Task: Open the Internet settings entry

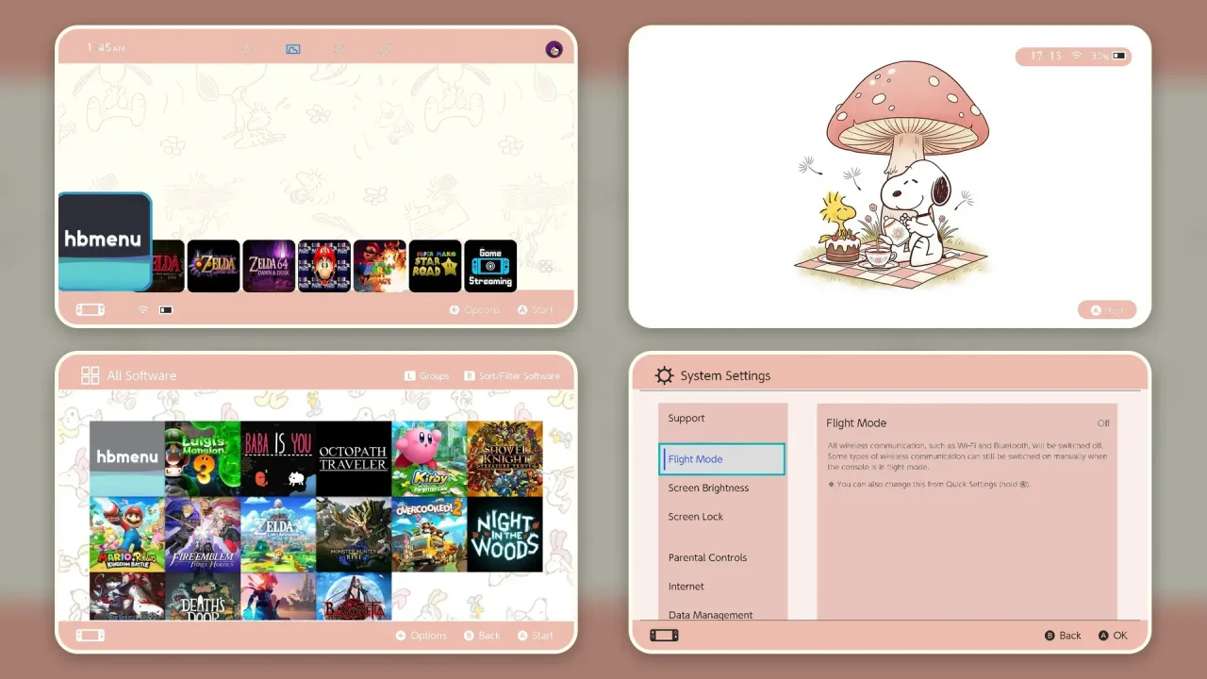Action: click(686, 586)
